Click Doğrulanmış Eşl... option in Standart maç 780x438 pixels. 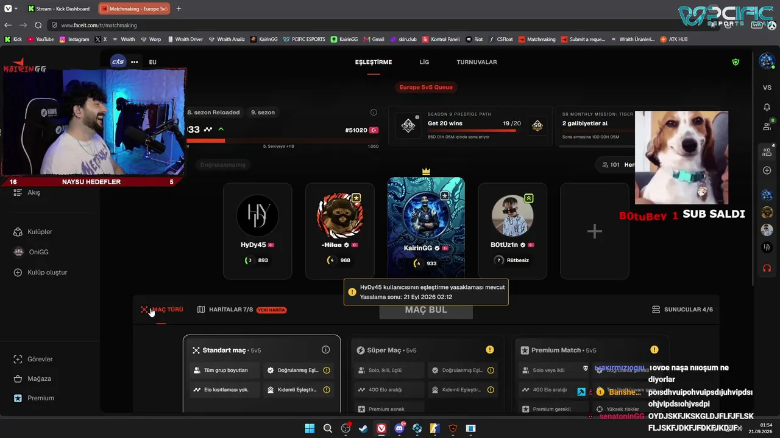[x=299, y=370]
